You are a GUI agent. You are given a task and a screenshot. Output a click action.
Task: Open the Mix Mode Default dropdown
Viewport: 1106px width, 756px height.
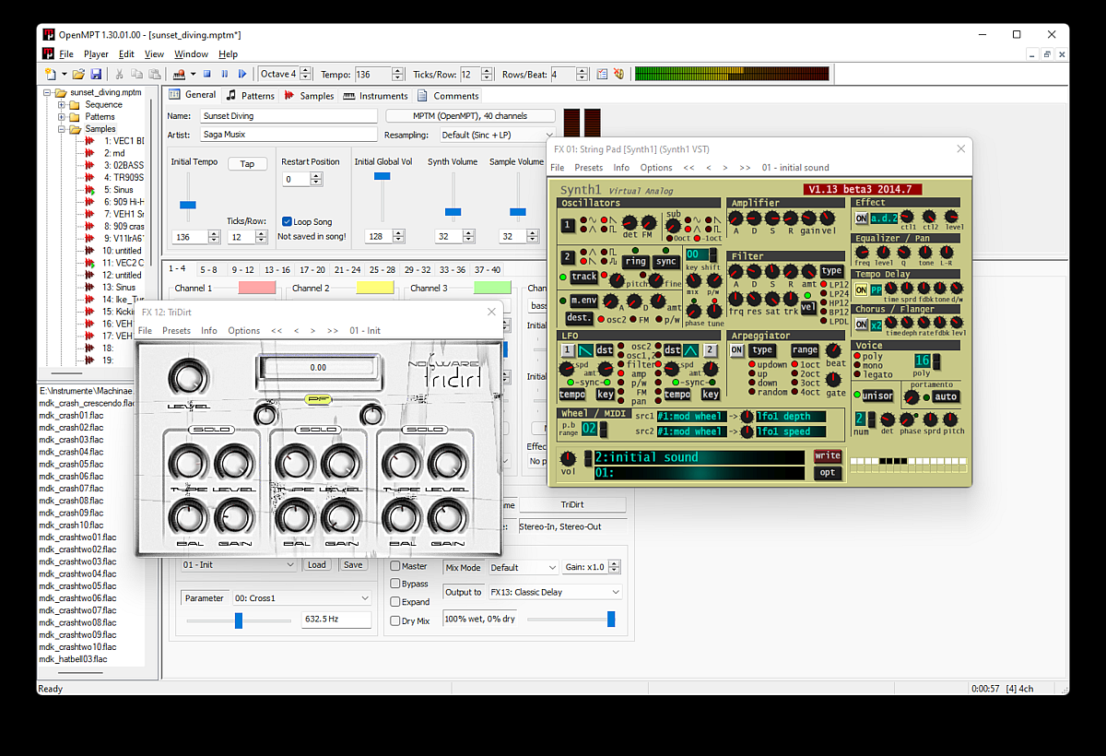pos(524,567)
